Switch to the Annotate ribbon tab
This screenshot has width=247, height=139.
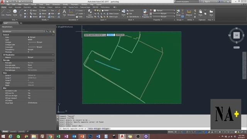(18, 7)
